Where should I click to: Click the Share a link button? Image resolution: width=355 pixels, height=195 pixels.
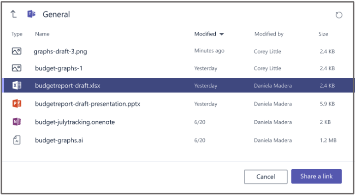tap(316, 177)
